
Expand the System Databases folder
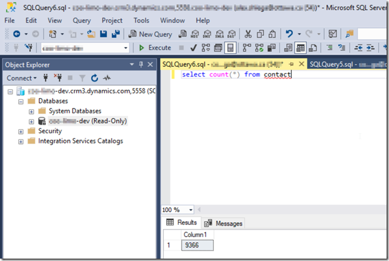click(x=31, y=112)
